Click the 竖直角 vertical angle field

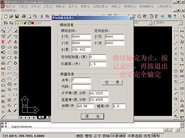99,100
